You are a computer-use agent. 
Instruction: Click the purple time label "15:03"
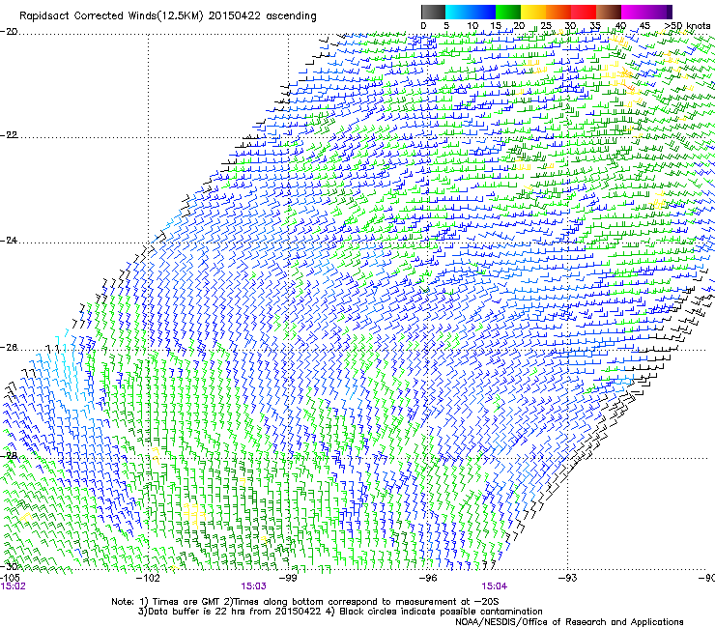253,586
